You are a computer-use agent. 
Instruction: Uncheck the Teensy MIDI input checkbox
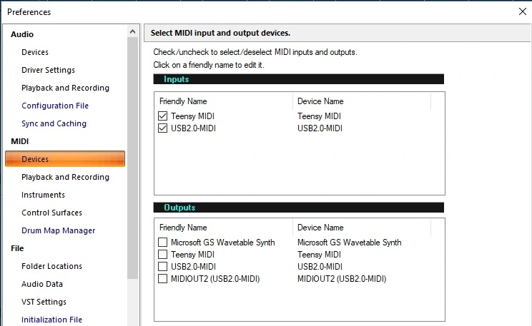coord(163,116)
